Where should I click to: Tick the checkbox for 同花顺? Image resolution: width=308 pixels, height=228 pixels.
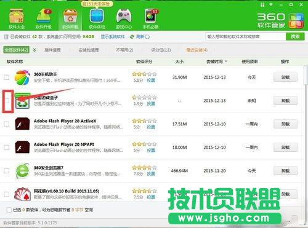(7, 194)
